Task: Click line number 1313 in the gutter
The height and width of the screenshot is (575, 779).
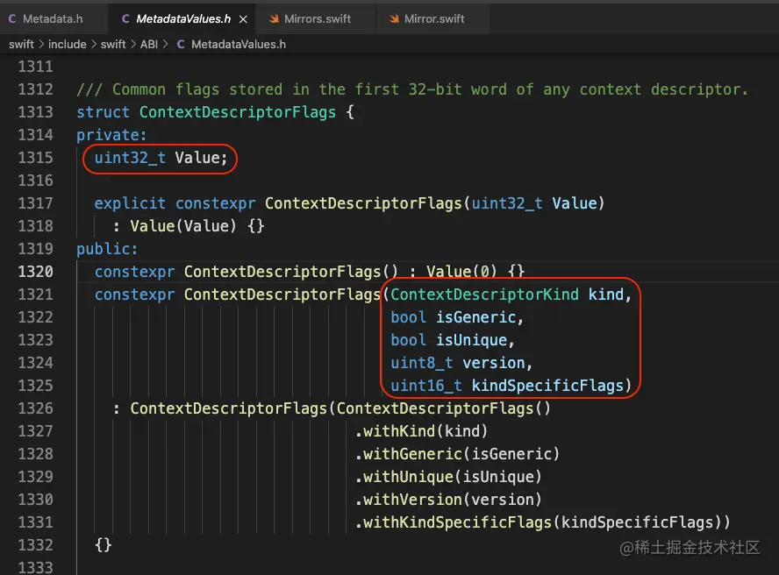Action: (35, 112)
